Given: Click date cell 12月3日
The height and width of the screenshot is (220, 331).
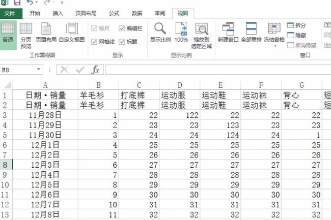Looking at the screenshot, I should 45,165.
